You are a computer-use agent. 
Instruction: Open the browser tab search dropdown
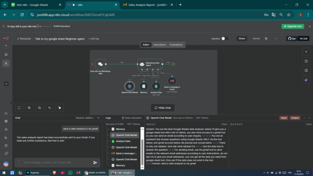click(x=5, y=5)
